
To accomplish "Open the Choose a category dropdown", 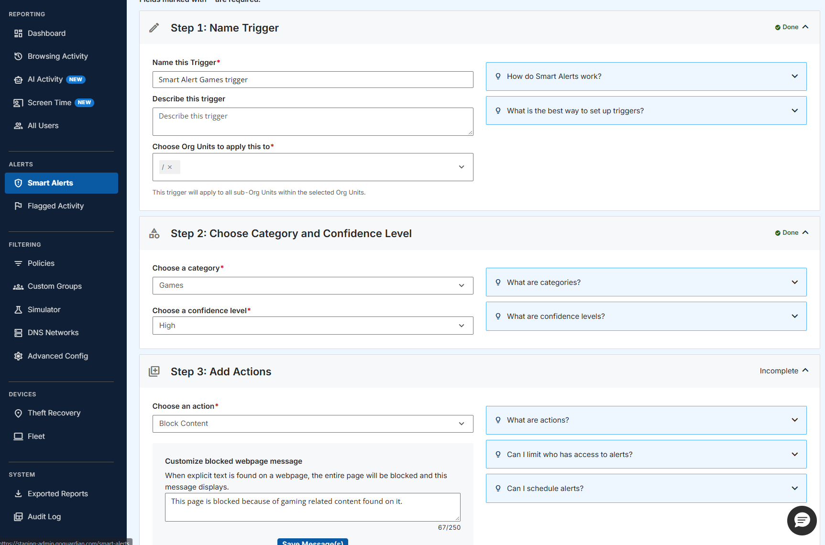I will pos(313,285).
